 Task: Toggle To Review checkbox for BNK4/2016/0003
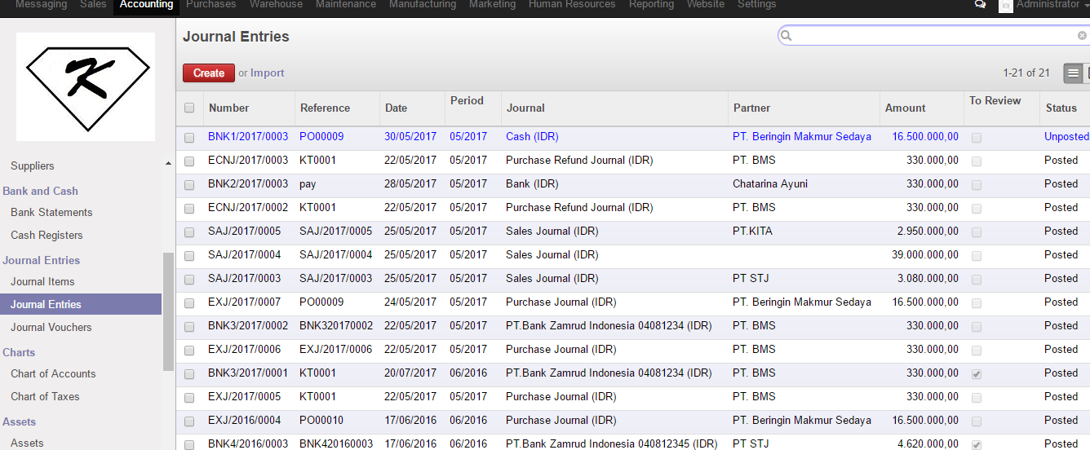tap(977, 445)
